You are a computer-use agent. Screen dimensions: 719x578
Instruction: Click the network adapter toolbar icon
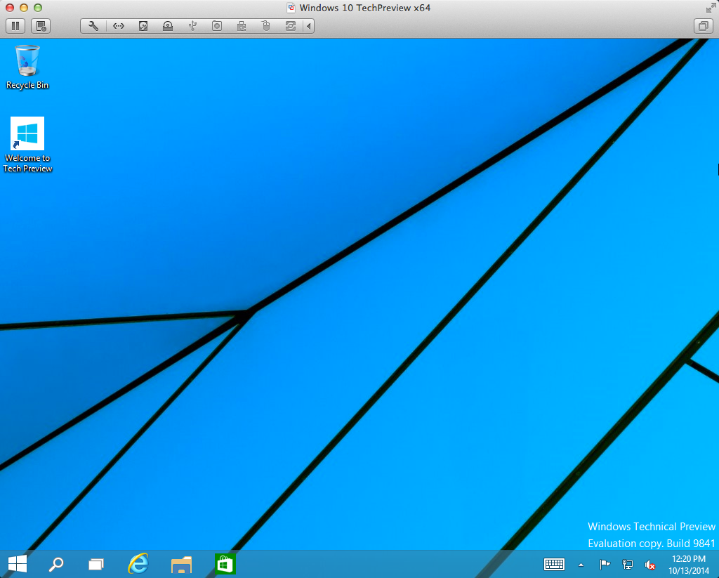(118, 26)
